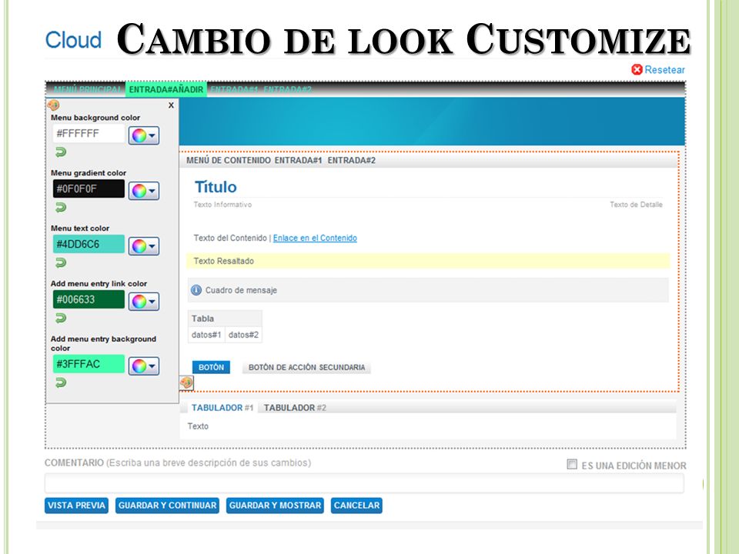
Task: Click the Cloud logo text
Action: pos(73,40)
